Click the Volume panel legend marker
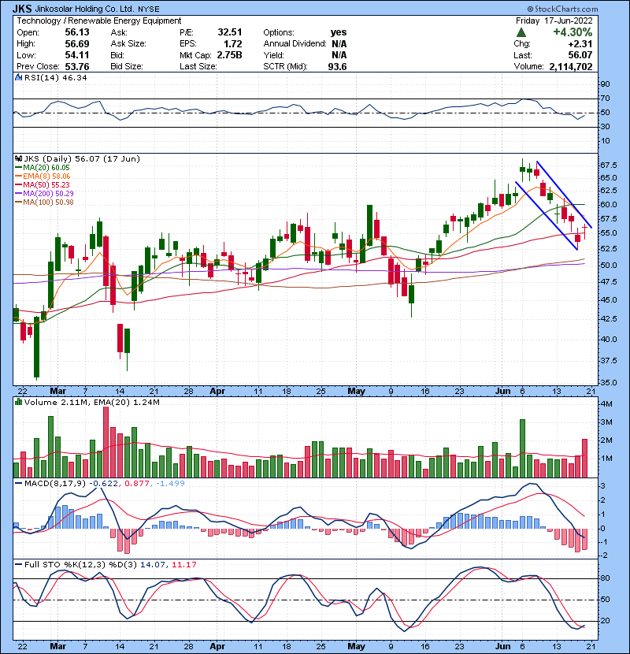Image resolution: width=630 pixels, height=654 pixels. 17,404
